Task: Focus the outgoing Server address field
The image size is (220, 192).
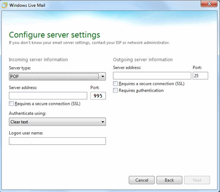Action: tap(152, 76)
